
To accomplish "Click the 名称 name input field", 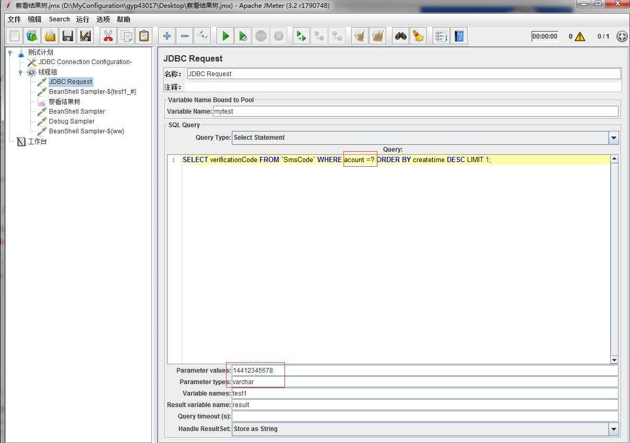I will click(404, 74).
